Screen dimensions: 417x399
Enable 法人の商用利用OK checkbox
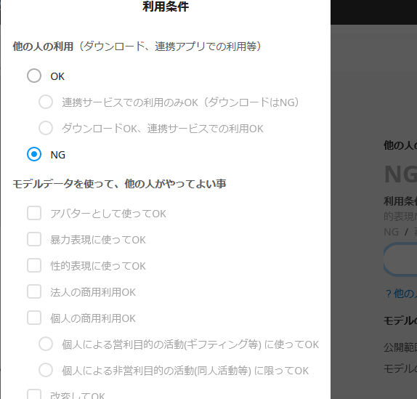click(x=34, y=291)
